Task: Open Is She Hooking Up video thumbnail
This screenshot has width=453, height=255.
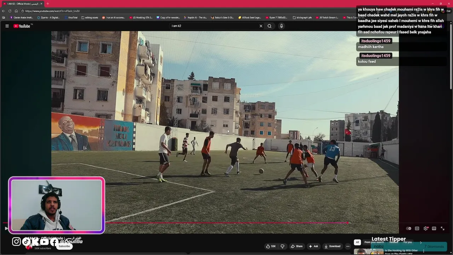Action: click(369, 252)
